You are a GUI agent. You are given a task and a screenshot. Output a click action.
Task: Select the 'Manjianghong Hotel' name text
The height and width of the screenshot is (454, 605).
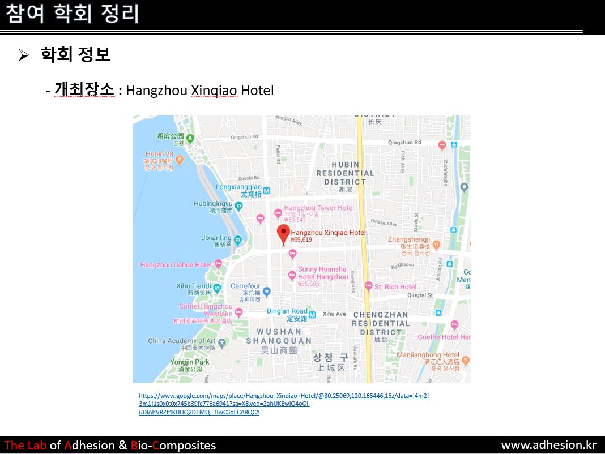click(x=428, y=354)
